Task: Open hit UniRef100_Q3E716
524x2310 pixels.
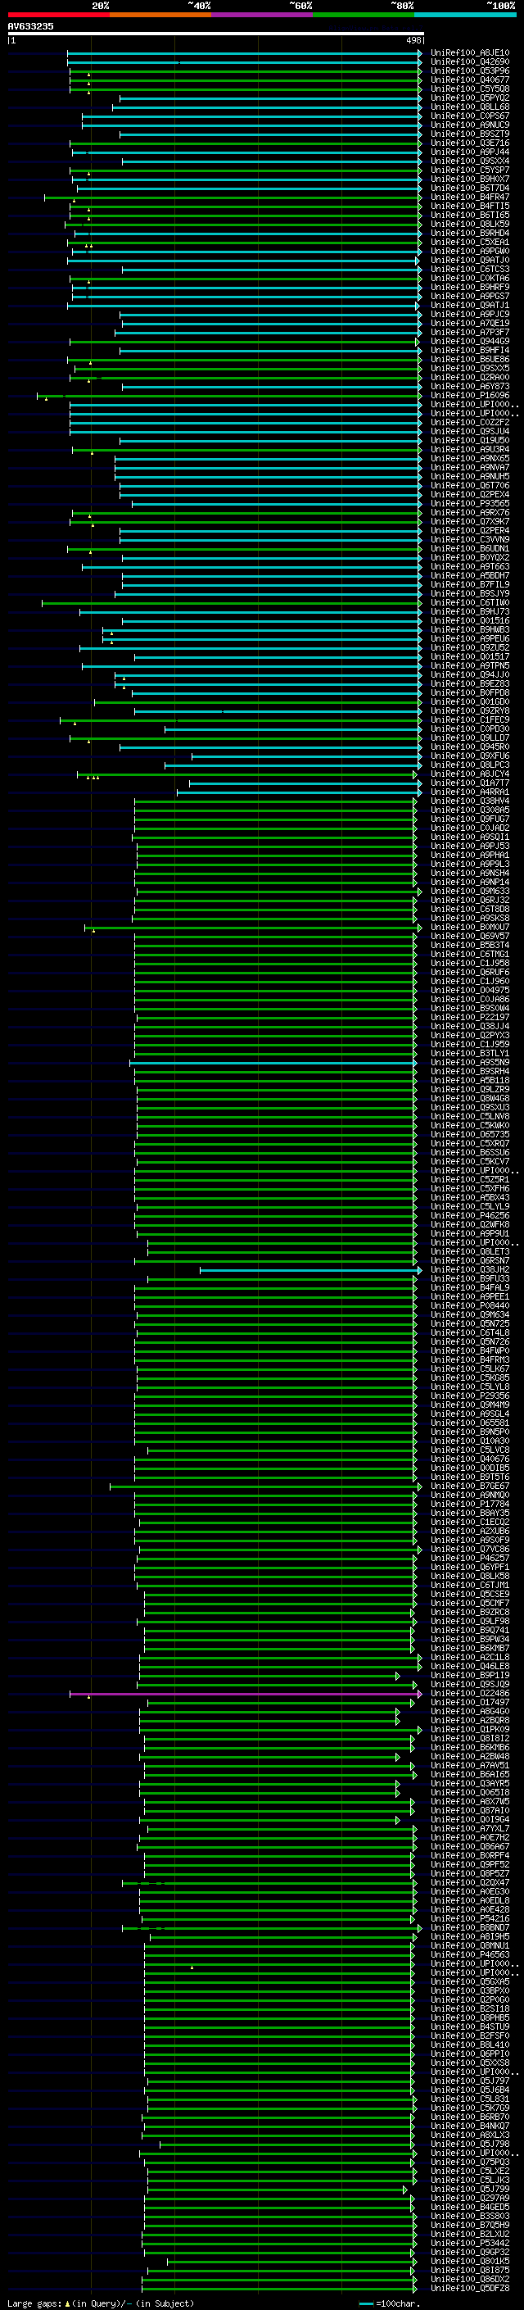Action: [470, 143]
